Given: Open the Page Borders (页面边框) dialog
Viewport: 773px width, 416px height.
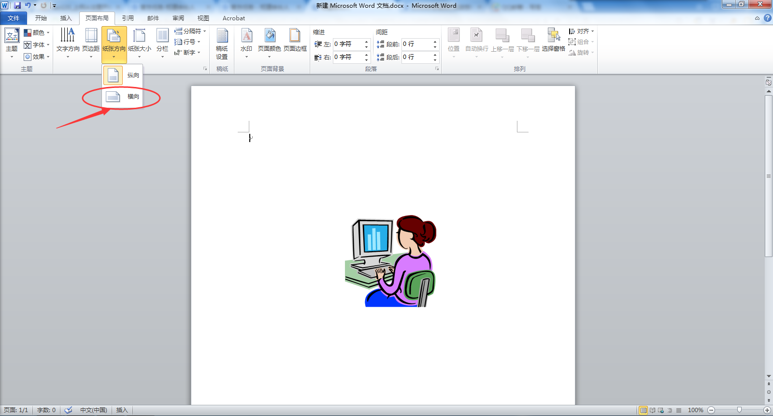Looking at the screenshot, I should coord(295,41).
